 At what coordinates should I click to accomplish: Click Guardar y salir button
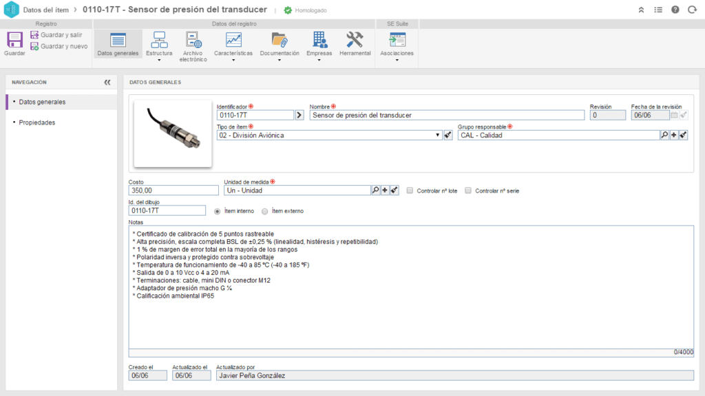pyautogui.click(x=60, y=34)
